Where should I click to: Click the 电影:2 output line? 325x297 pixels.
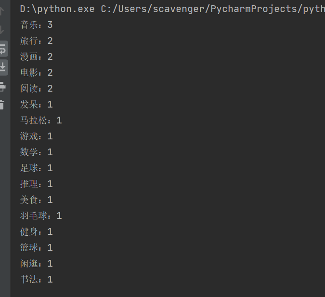[x=36, y=73]
